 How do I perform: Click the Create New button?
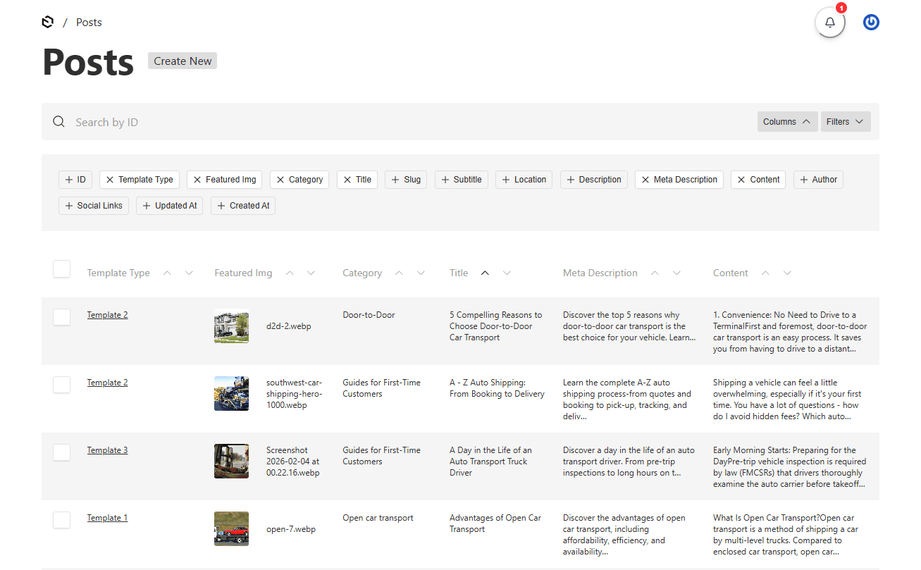point(183,61)
